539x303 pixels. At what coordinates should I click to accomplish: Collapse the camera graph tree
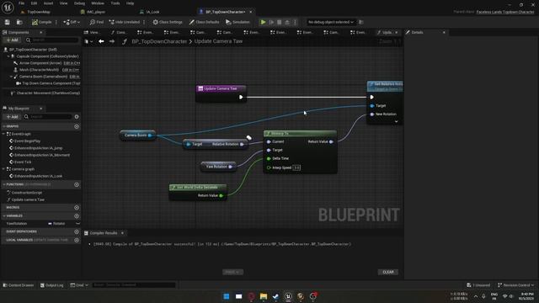click(3, 169)
